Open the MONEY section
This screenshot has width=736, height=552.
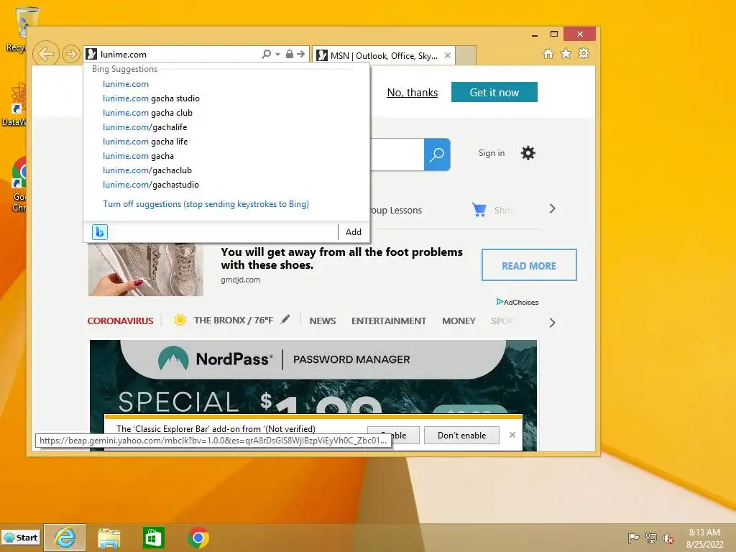click(459, 321)
